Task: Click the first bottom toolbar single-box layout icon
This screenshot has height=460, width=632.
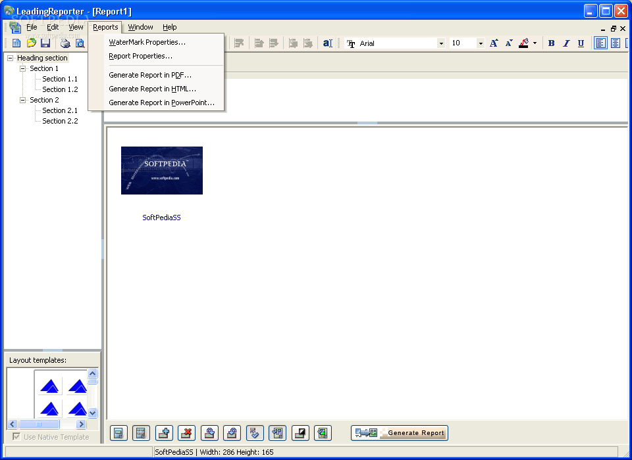Action: click(119, 433)
